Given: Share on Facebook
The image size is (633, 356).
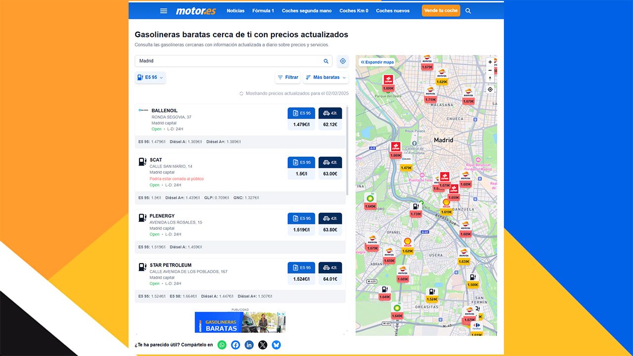Looking at the screenshot, I should (x=235, y=345).
